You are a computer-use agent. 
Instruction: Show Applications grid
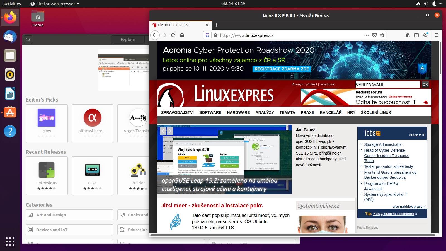[10, 242]
